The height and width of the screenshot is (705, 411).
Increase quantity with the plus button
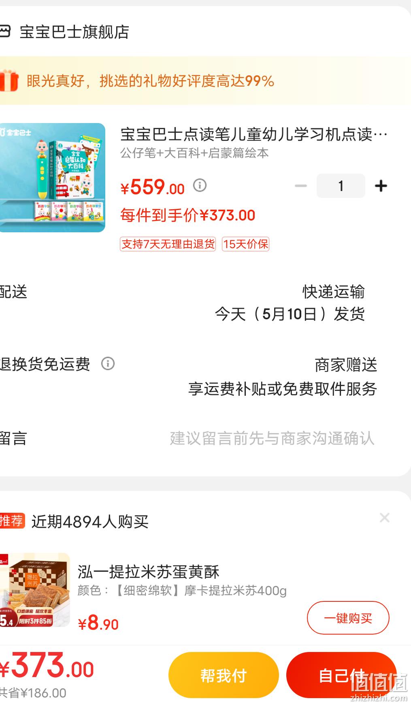[x=381, y=186]
